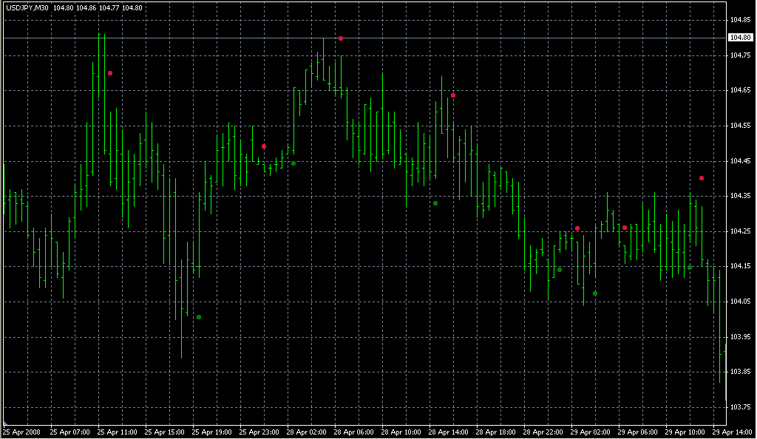Click the USDJPY,M30 chart title
Screen dimensions: 757x439
pyautogui.click(x=27, y=8)
